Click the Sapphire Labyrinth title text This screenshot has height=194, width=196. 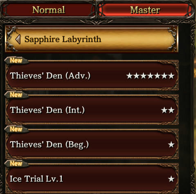(x=63, y=40)
